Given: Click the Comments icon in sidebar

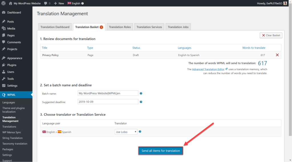Looking at the screenshot, I should click(x=4, y=42).
